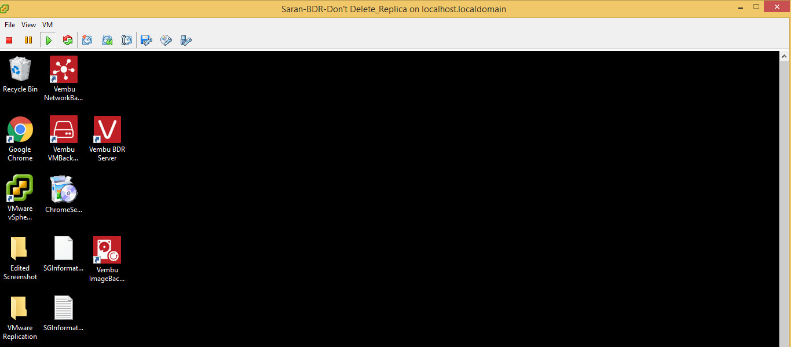Suspend the VM with the pause icon

pos(28,40)
